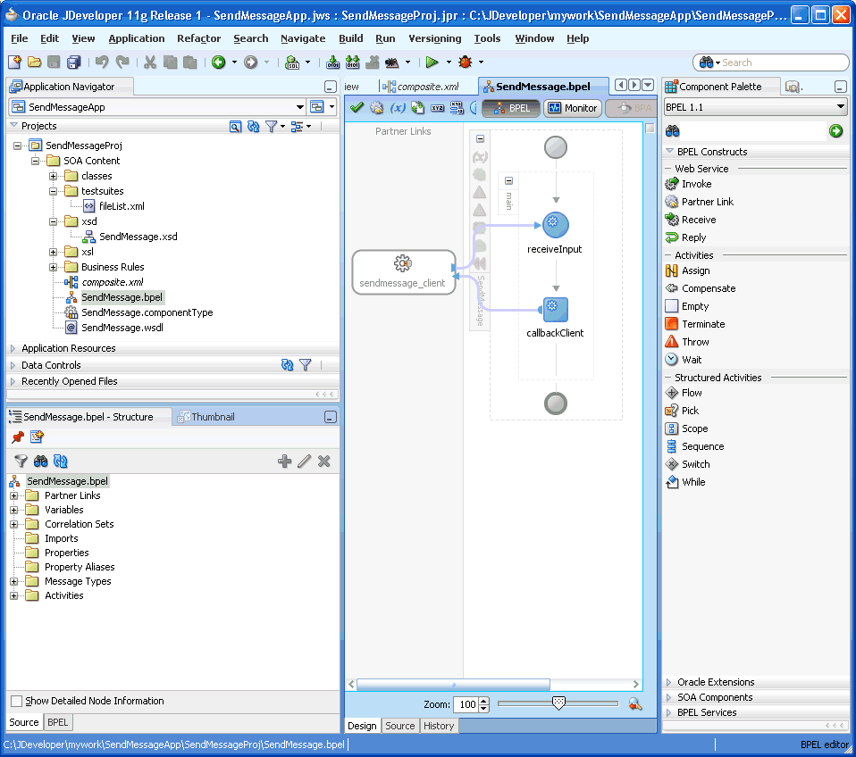
Task: Expand Message Types in Structure tree
Action: [x=14, y=581]
